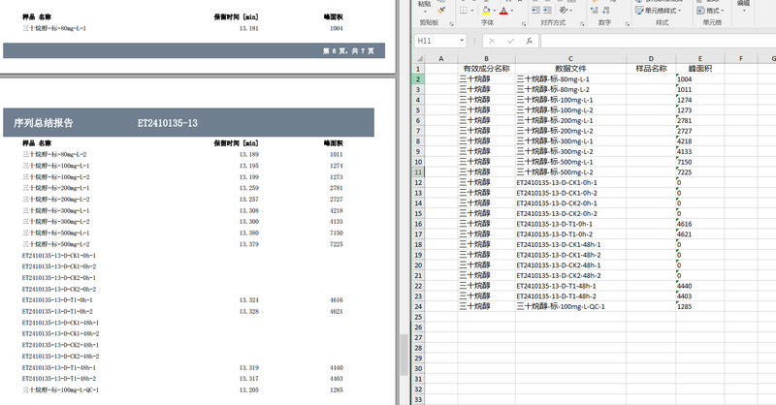Open the 单元格样式 cell styles dropdown
The image size is (776, 405).
coord(659,11)
